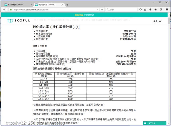Reload the page with the refresh icon
171x126 pixels.
point(102,10)
